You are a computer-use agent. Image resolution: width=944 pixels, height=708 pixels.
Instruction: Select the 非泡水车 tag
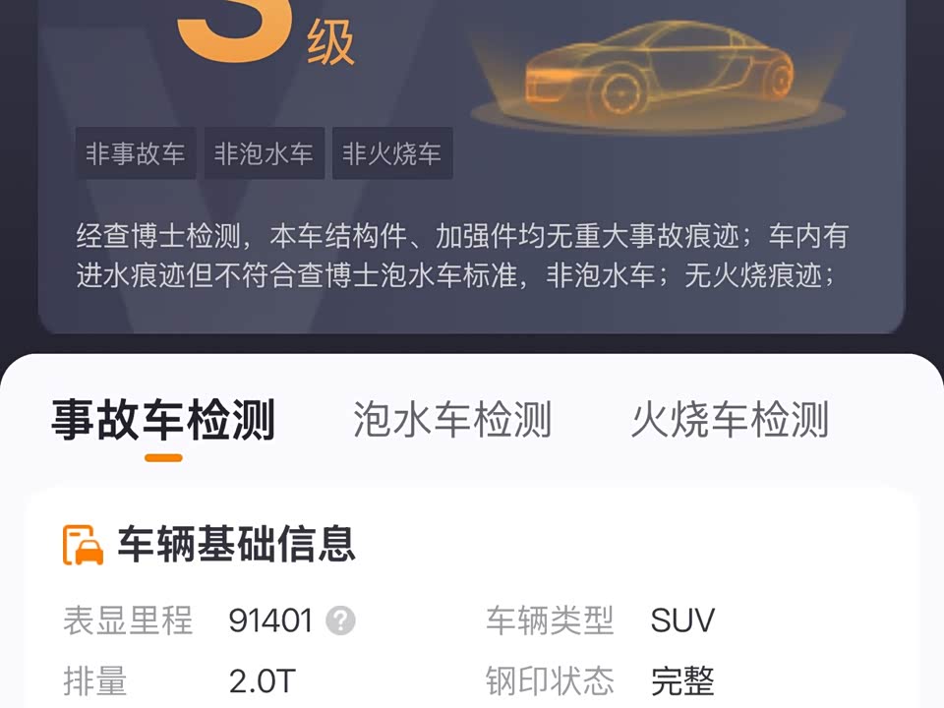coord(265,153)
